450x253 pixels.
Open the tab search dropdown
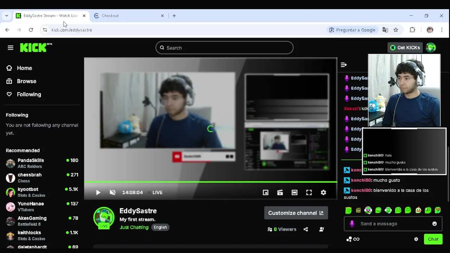pos(6,16)
